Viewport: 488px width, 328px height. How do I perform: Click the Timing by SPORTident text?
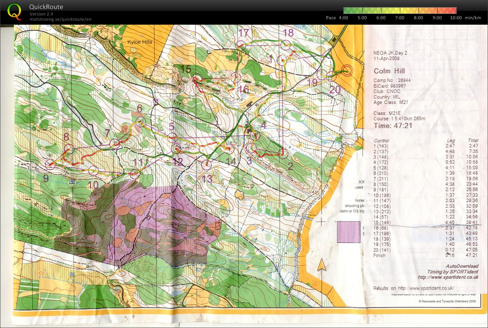pyautogui.click(x=453, y=272)
